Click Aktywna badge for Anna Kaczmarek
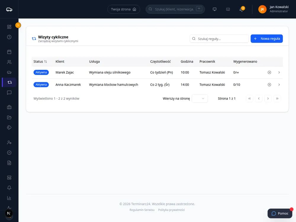Viewport: 296px width, 222px height. (41, 85)
